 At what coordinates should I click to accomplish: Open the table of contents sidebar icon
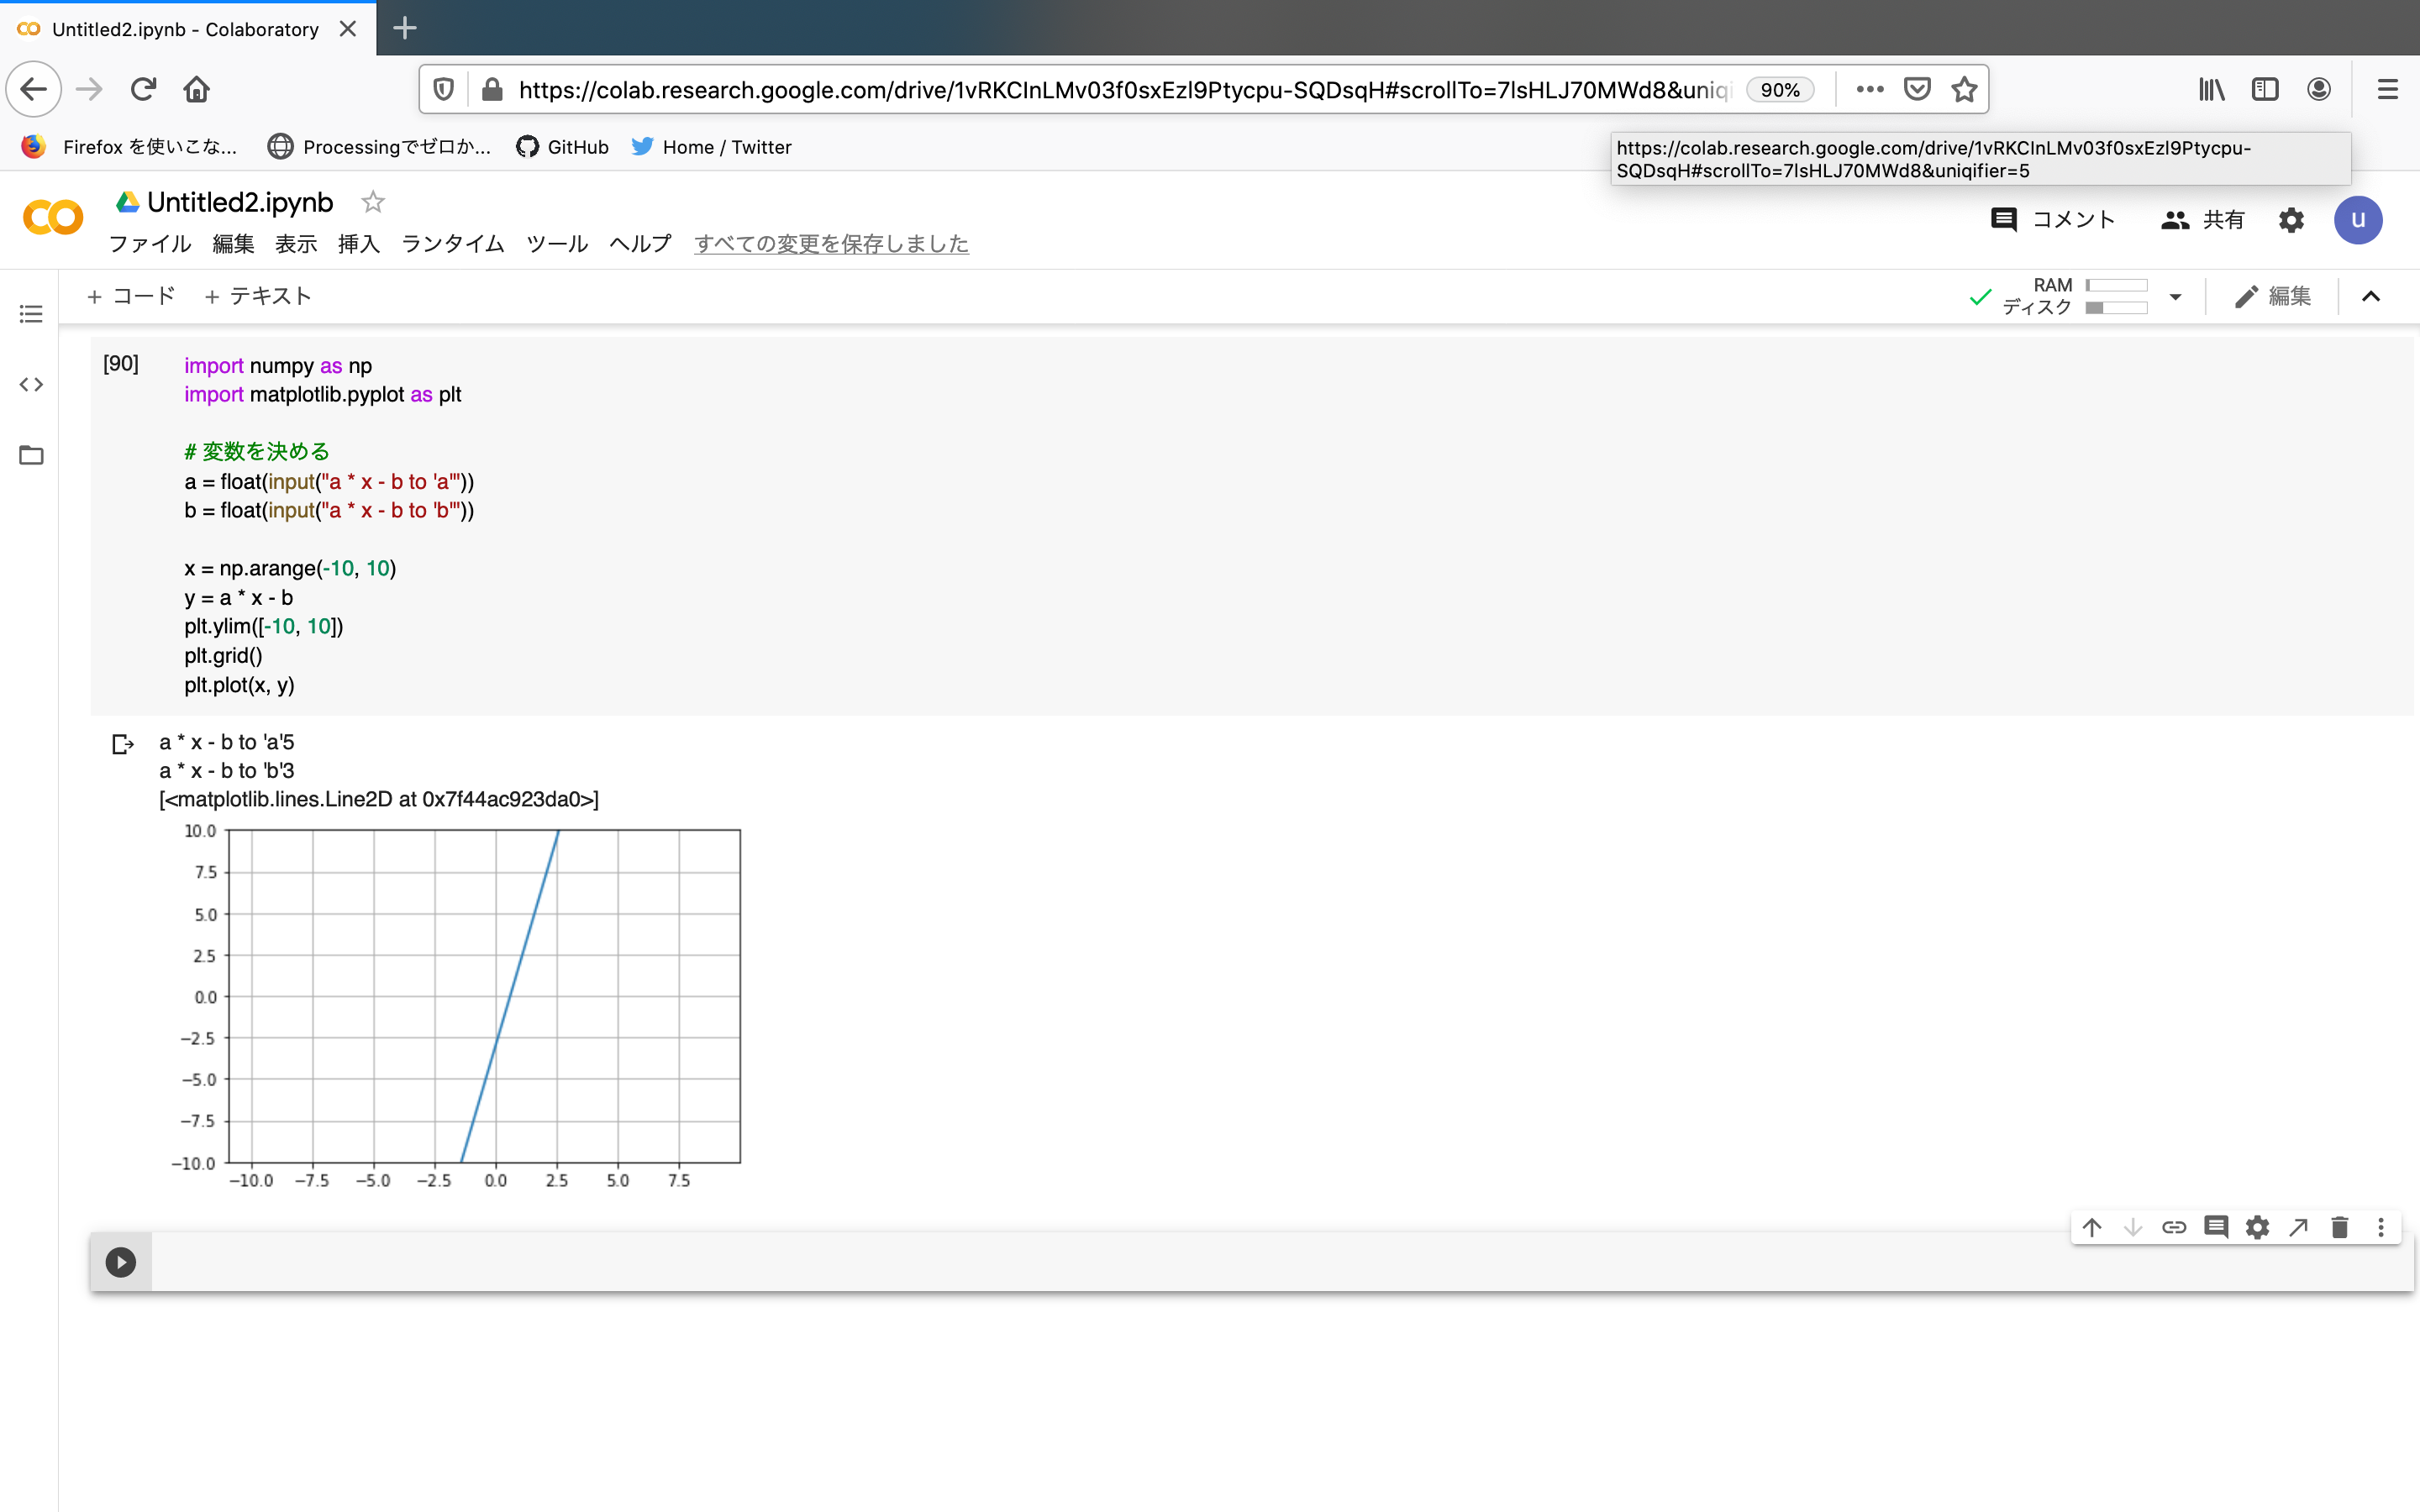31,314
